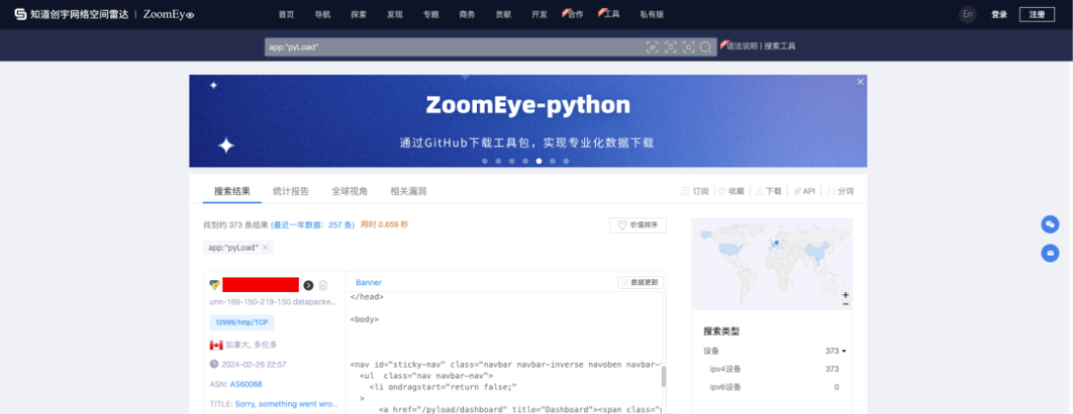The image size is (1073, 414).
Task: Click the unn-169-150-219-150.datapacke... hostname
Action: coord(273,302)
